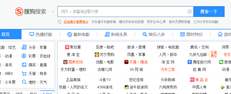Open 六间房秀场 link
The image size is (231, 94).
click(x=168, y=87)
